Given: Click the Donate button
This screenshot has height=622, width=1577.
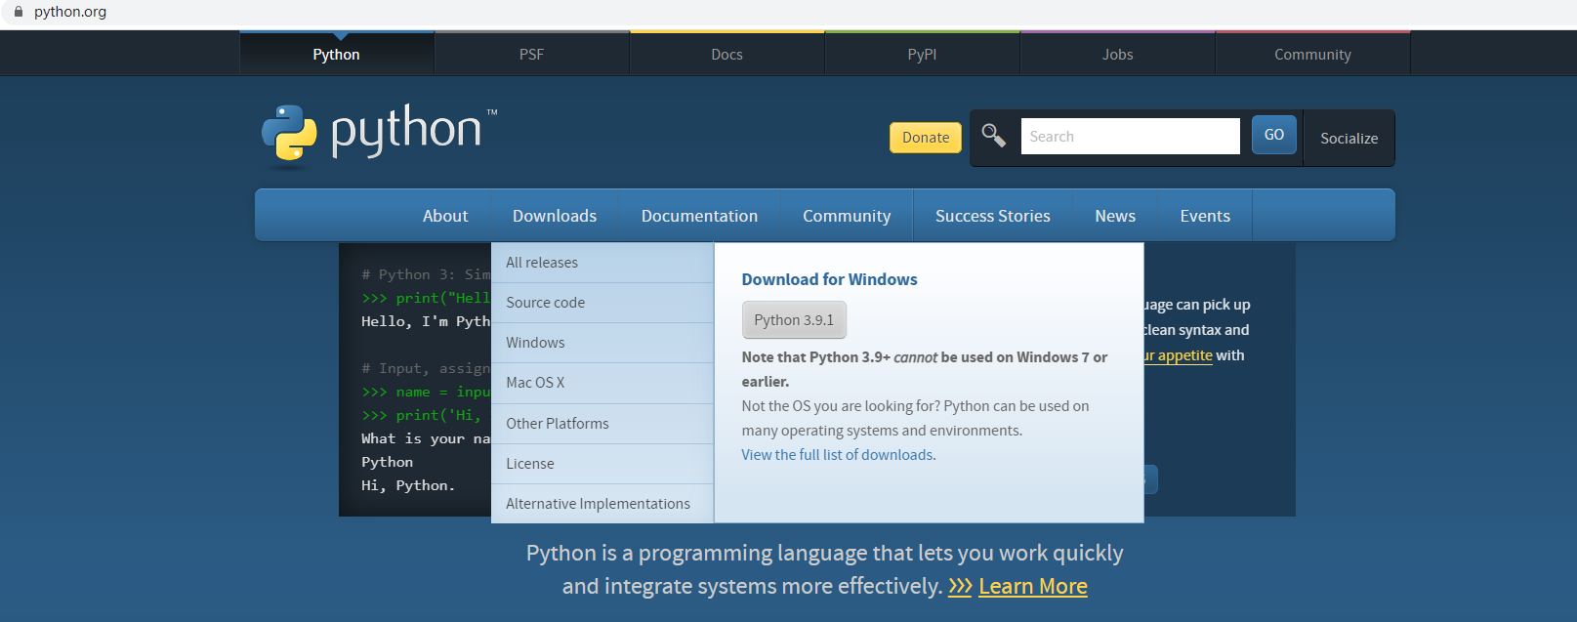Looking at the screenshot, I should [x=926, y=138].
